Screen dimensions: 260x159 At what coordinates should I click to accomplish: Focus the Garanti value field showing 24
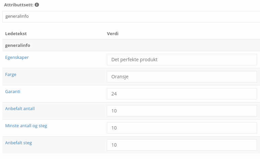[x=182, y=94]
